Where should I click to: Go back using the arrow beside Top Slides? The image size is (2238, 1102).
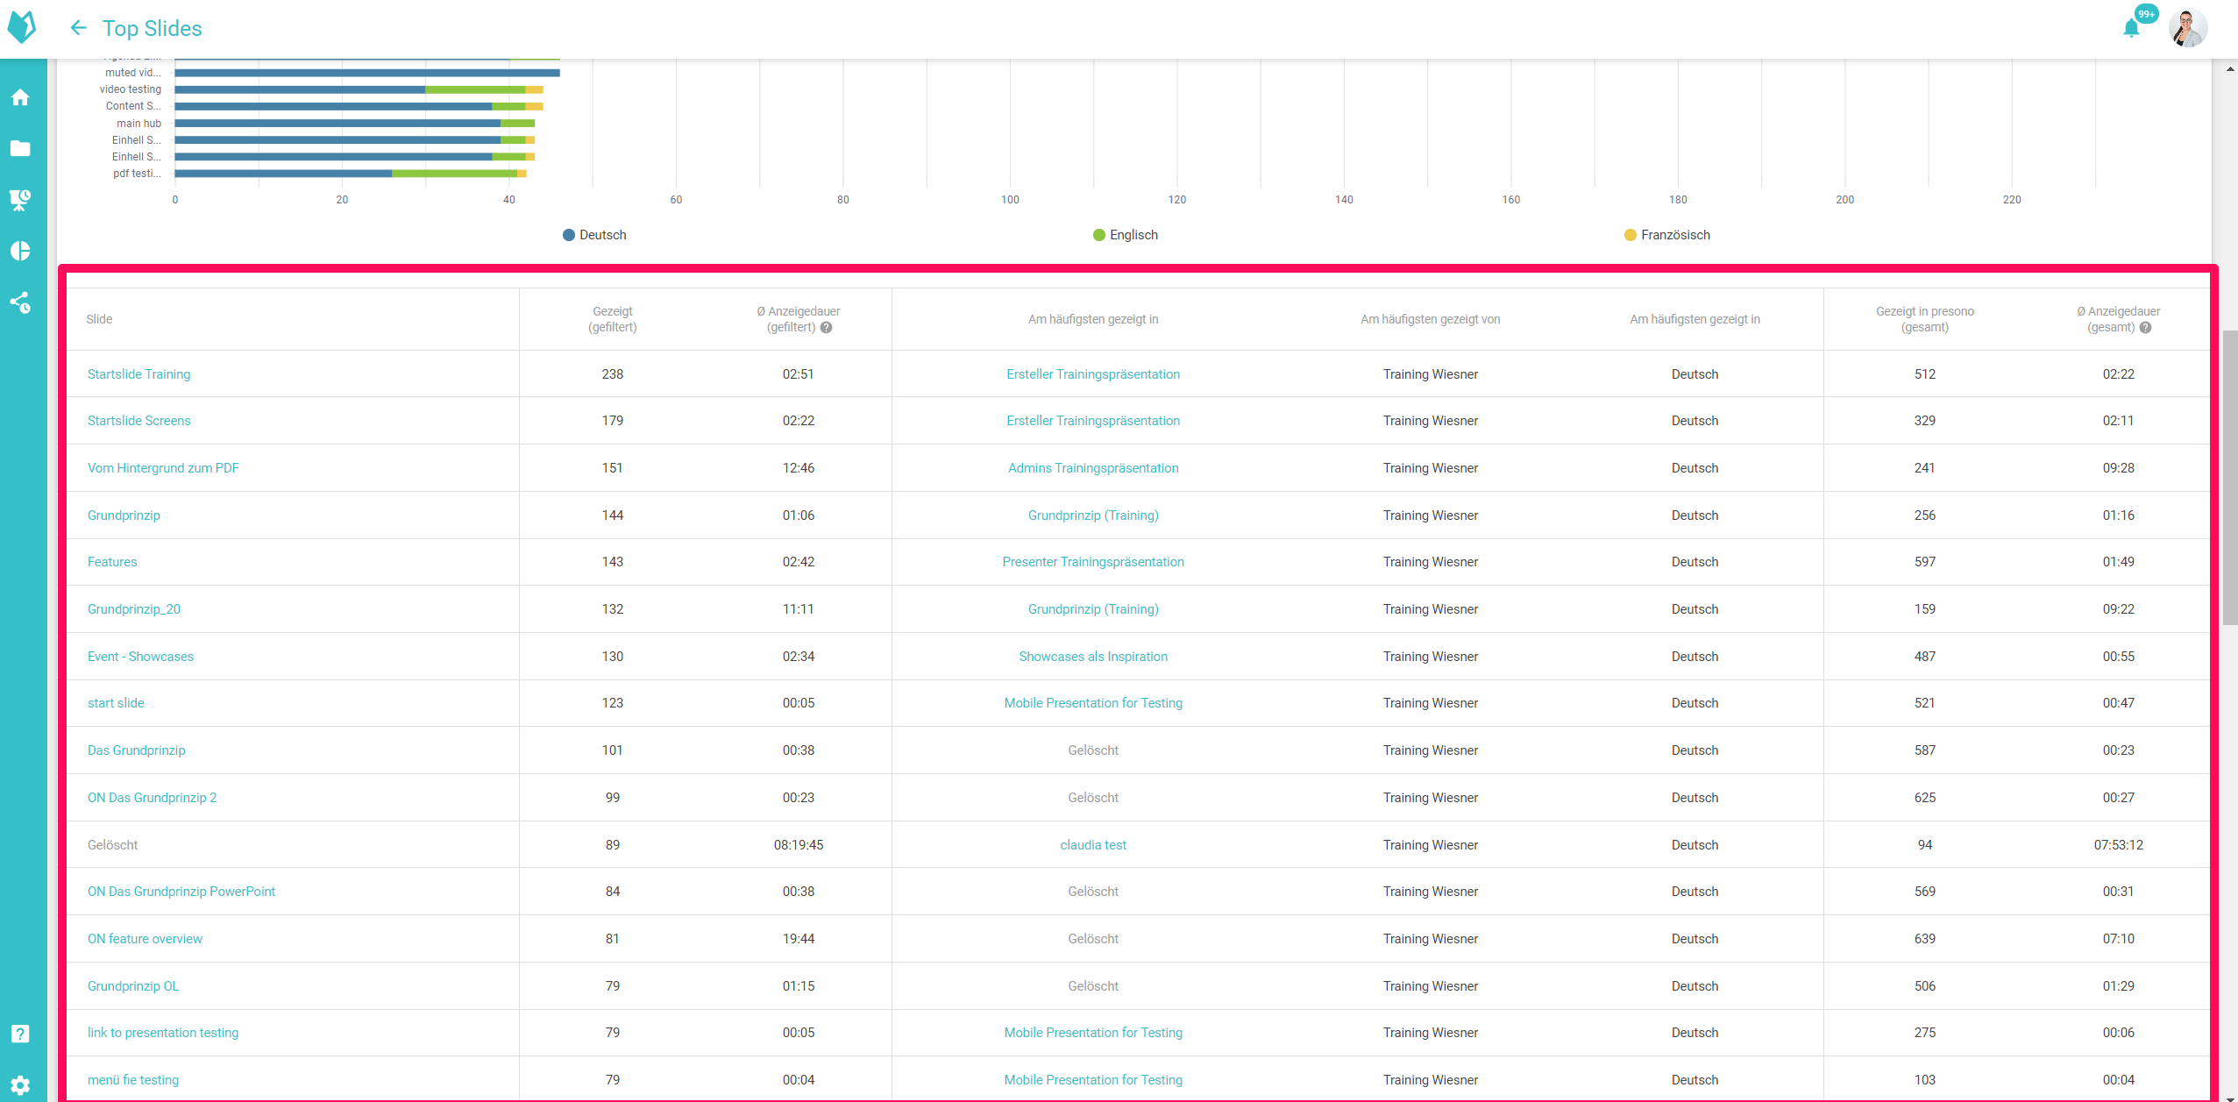pyautogui.click(x=78, y=28)
